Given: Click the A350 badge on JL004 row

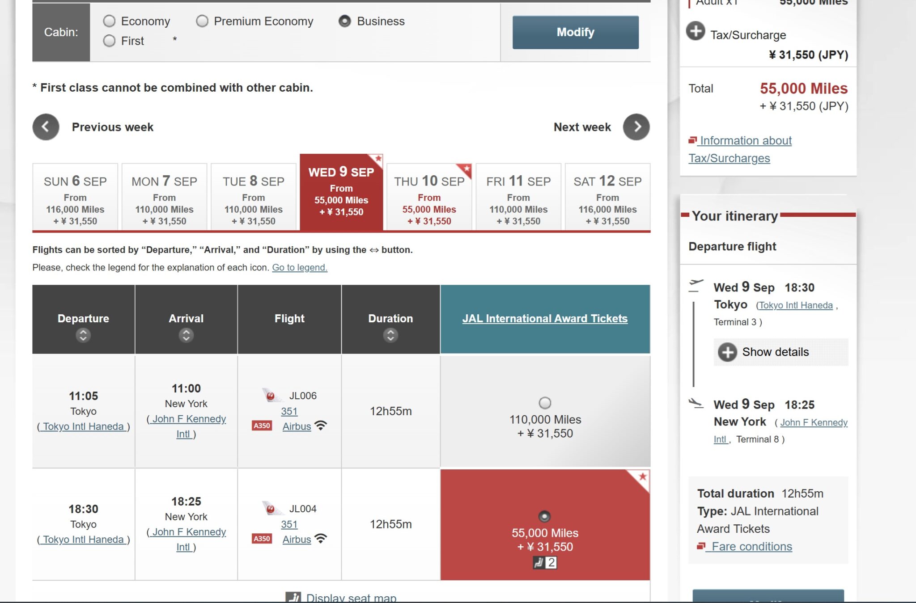Looking at the screenshot, I should click(x=262, y=539).
